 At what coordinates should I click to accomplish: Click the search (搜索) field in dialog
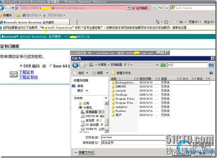coord(187,65)
